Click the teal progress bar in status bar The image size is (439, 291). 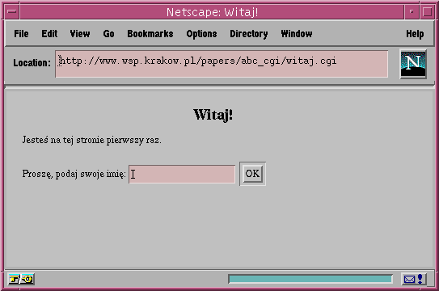pos(310,279)
